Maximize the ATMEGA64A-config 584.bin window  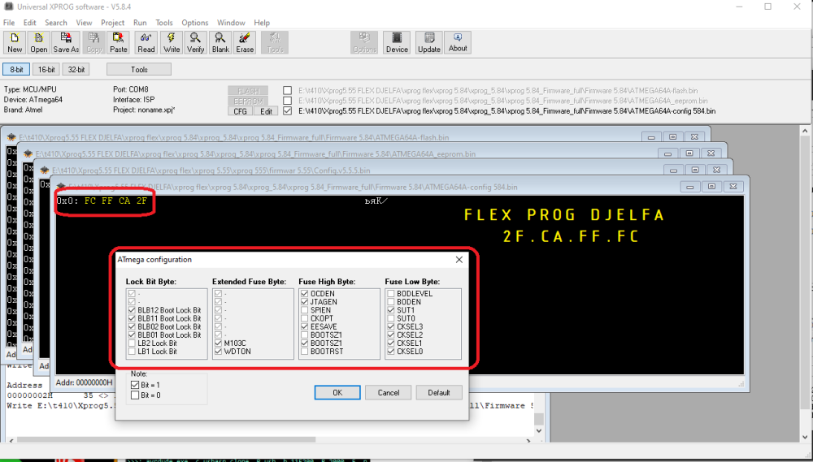711,187
